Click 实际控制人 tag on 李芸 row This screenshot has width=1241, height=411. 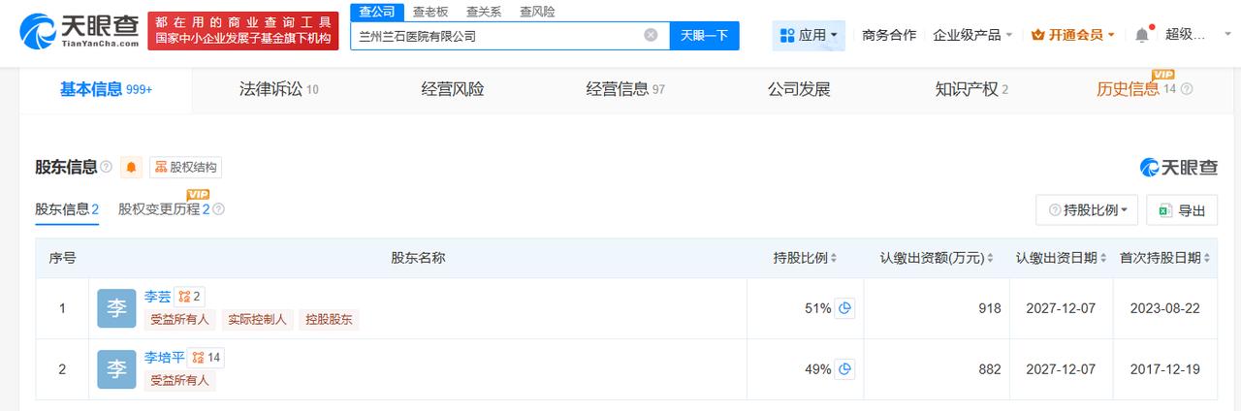[257, 319]
